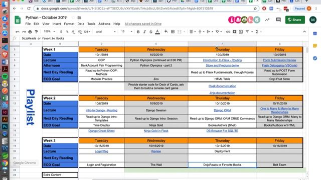Click the undo icon in toolbar
This screenshot has width=321, height=180.
click(x=18, y=31)
